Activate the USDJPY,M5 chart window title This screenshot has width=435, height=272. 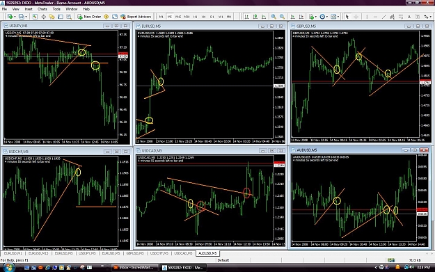[x=18, y=26]
